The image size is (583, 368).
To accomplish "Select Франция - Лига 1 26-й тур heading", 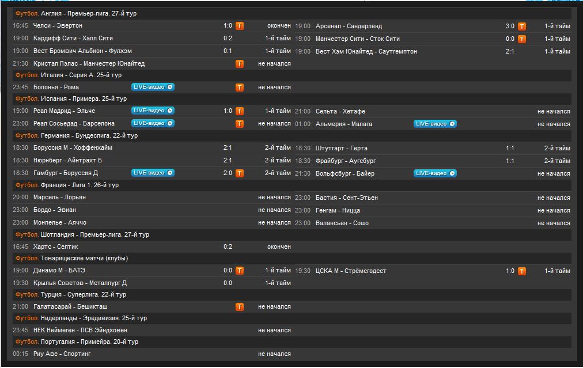I will click(79, 185).
